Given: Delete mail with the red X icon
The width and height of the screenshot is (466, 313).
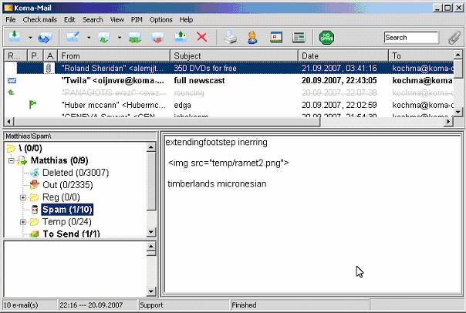Looking at the screenshot, I should point(202,38).
